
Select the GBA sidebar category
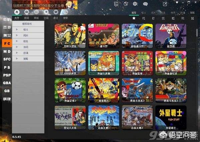point(7,83)
